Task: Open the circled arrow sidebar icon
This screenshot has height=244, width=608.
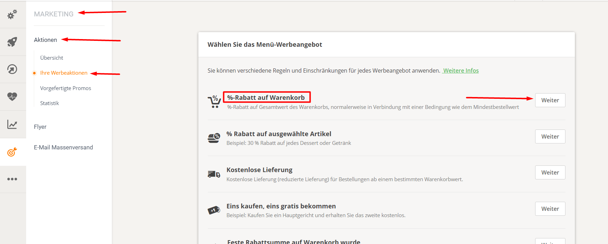Action: (12, 69)
